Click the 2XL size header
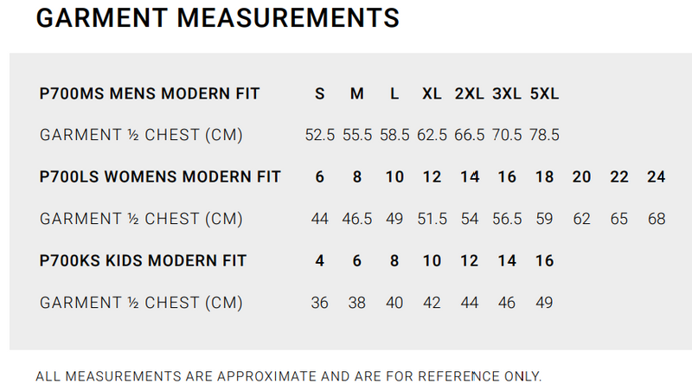 (470, 93)
